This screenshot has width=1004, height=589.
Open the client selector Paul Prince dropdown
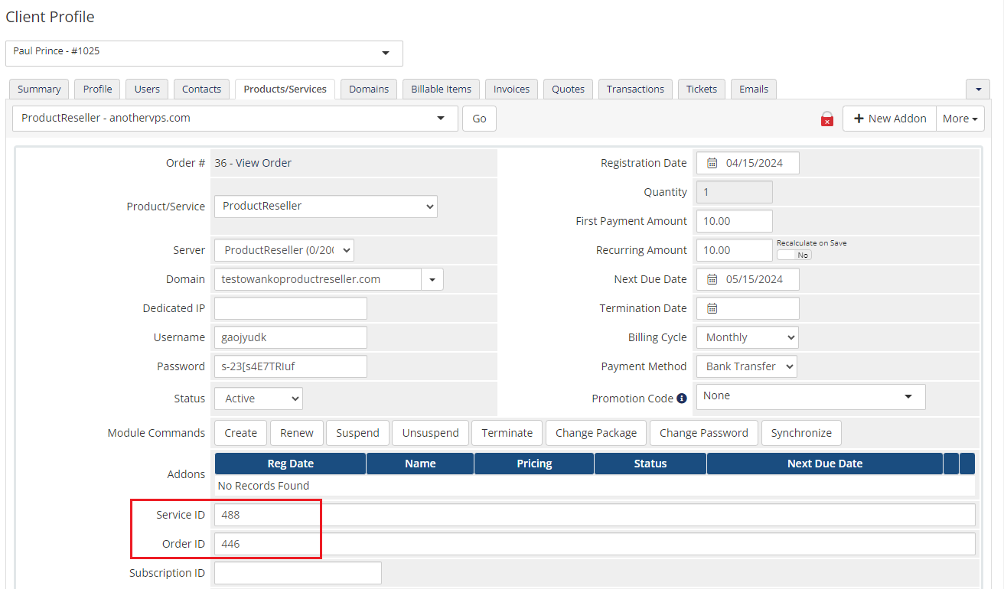pos(204,54)
